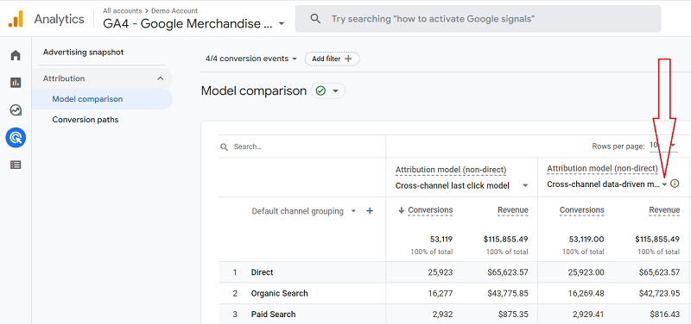Click last click total conversions 53,119
Viewport: 691px width, 324px height.
[x=441, y=240]
